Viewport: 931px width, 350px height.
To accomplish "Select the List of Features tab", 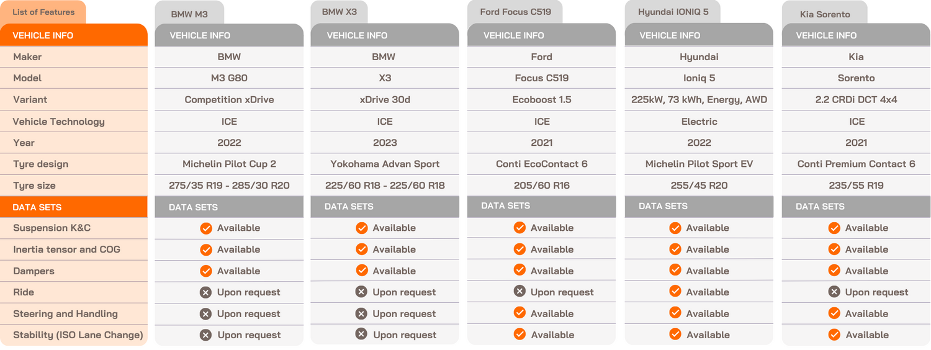I will coord(43,12).
